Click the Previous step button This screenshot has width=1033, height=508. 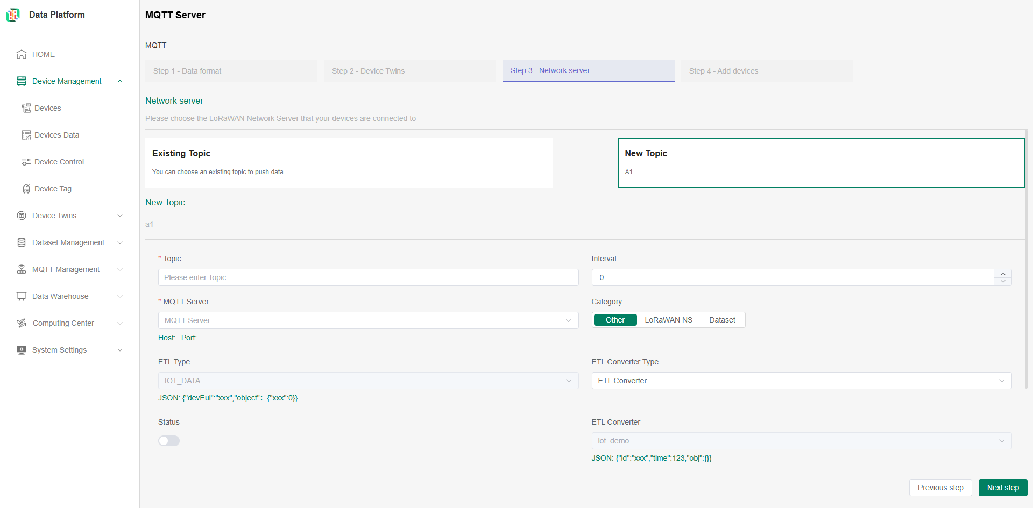click(940, 488)
